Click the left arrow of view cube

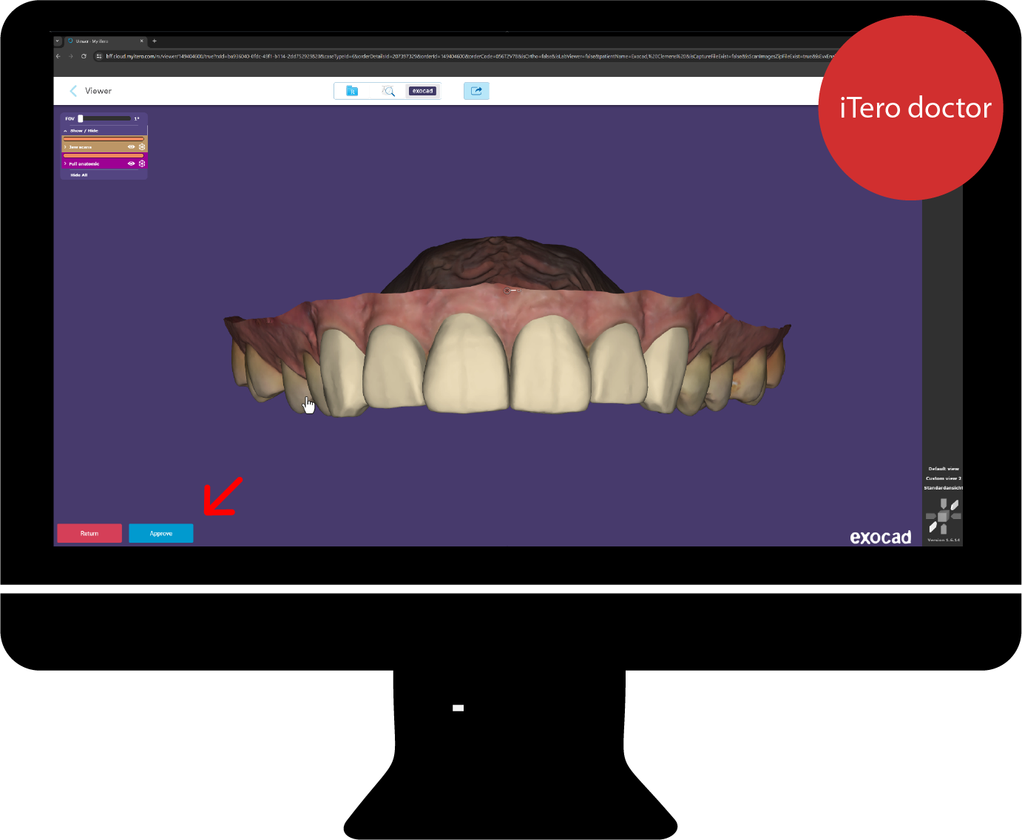(x=930, y=516)
